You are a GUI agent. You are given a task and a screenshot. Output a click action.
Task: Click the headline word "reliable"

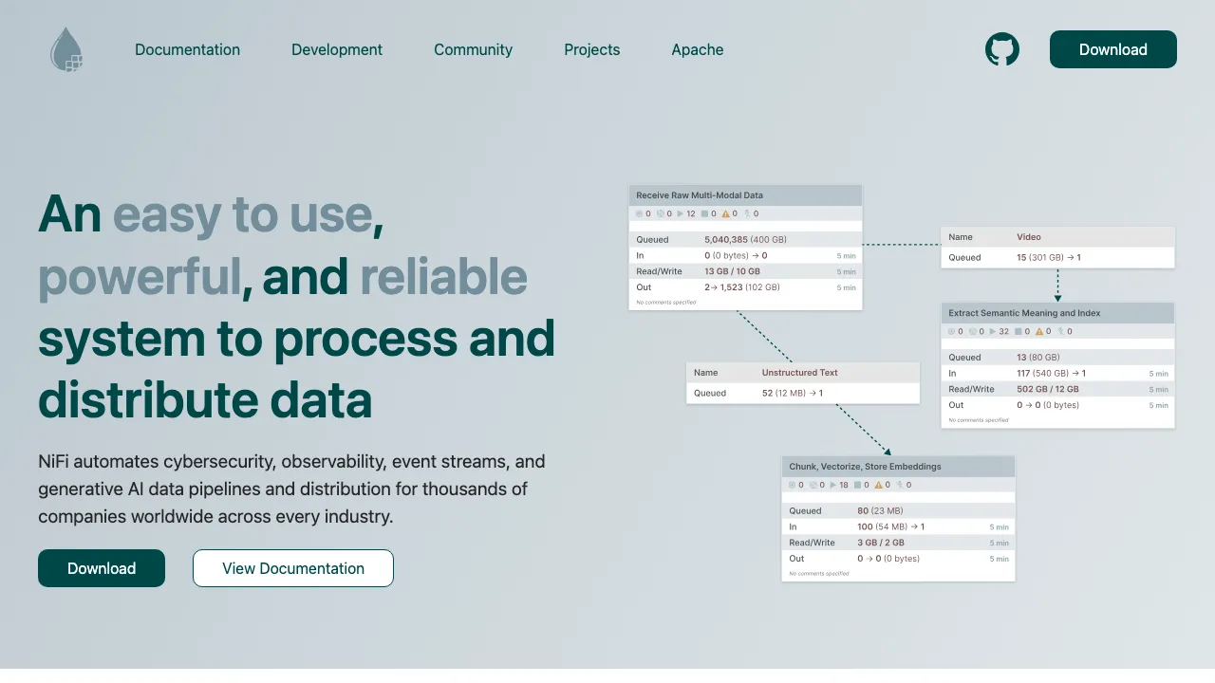pyautogui.click(x=443, y=276)
